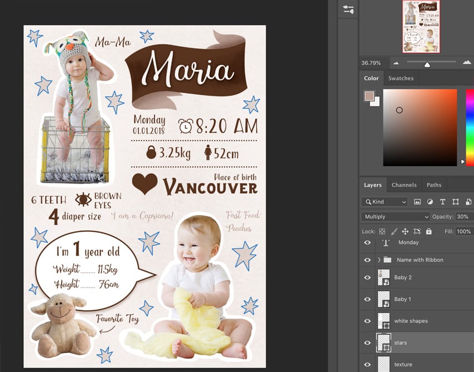Click the zoom in large mountains icon
The width and height of the screenshot is (474, 372).
pyautogui.click(x=467, y=63)
